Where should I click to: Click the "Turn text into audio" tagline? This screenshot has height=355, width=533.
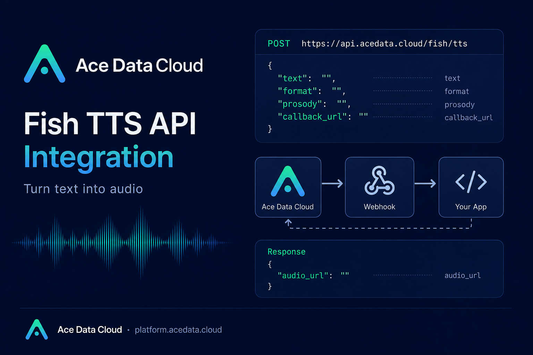tap(83, 189)
